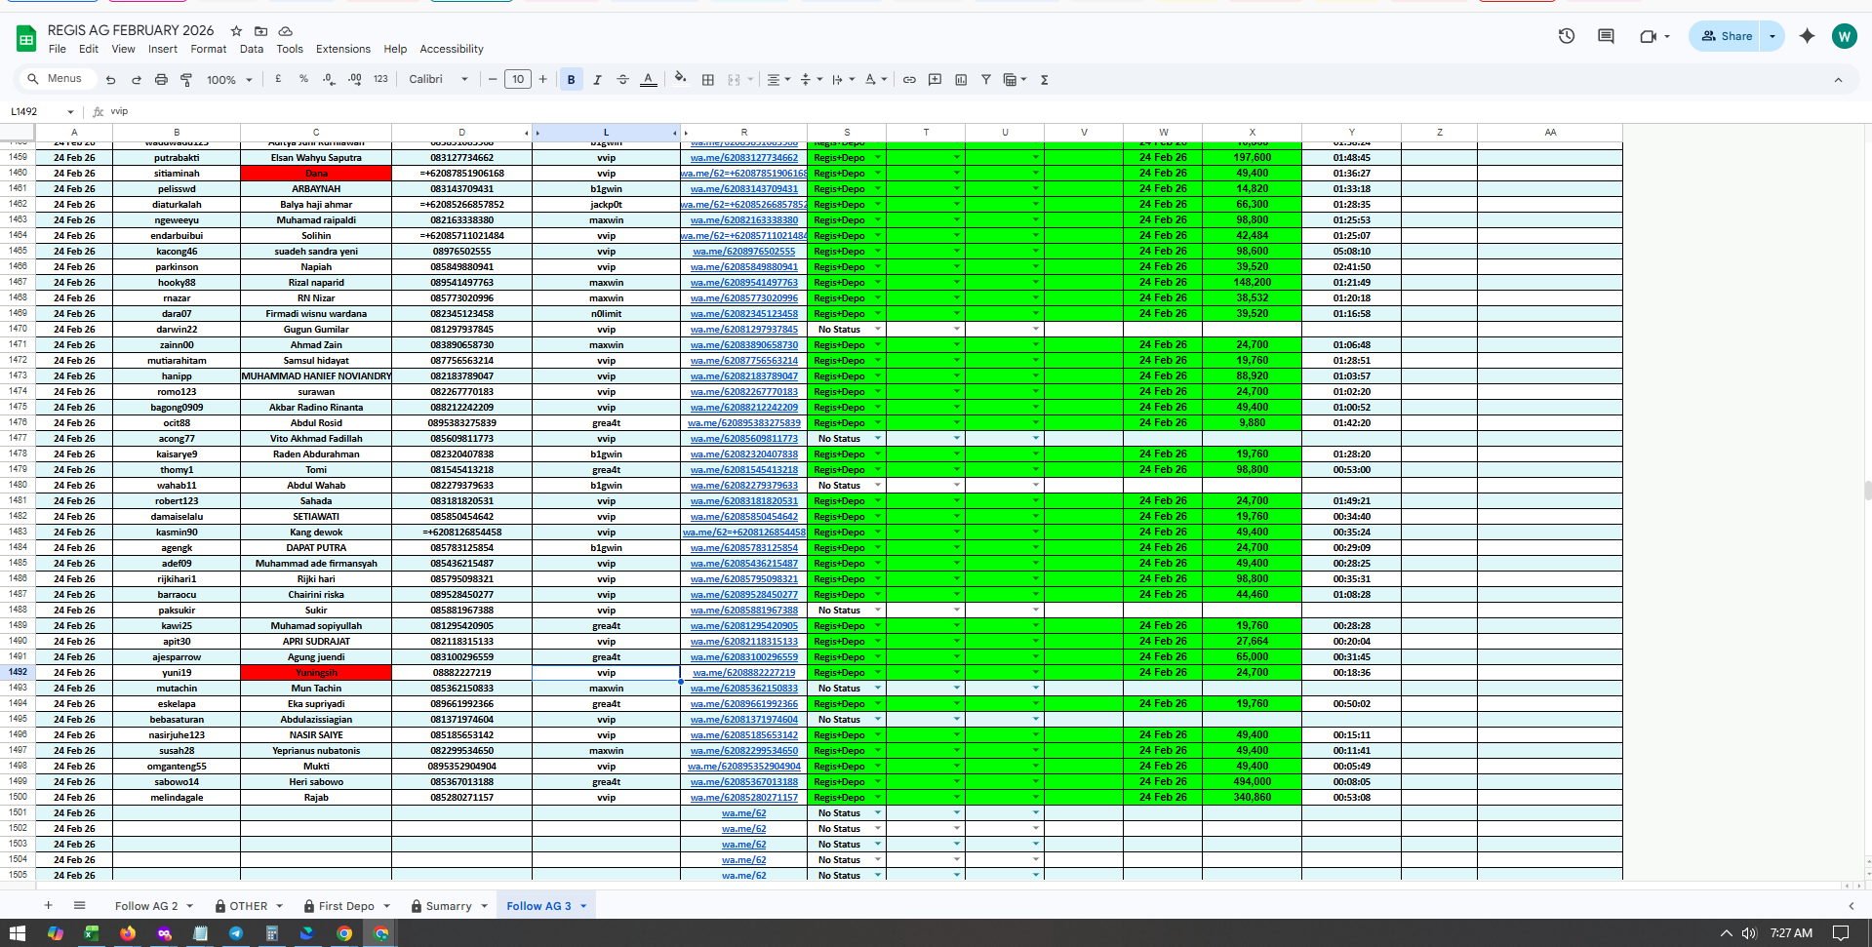
Task: Open Share options arrow
Action: tap(1772, 36)
